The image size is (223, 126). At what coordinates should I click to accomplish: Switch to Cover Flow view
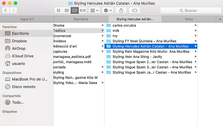[83, 11]
